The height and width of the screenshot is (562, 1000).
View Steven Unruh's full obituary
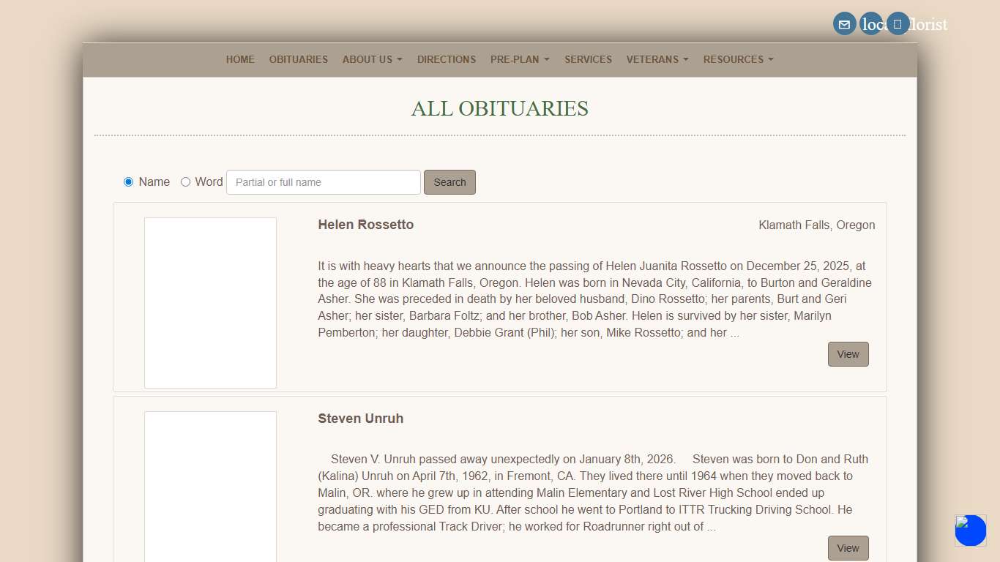848,547
